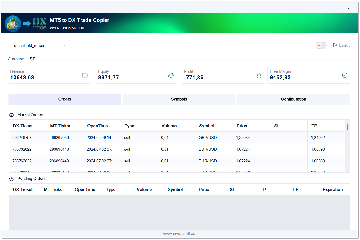The width and height of the screenshot is (360, 240).
Task: Click Price header in Pending Orders
Action: tap(210, 190)
